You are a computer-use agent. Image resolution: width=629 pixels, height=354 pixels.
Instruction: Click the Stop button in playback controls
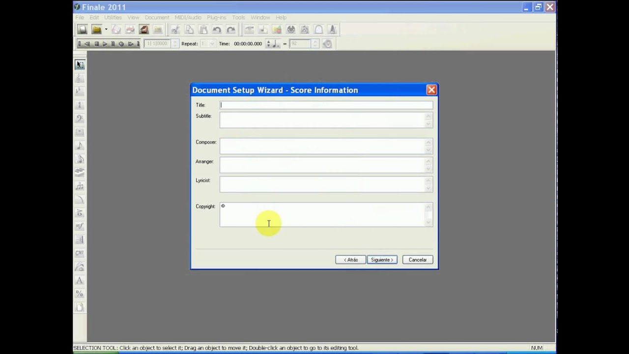point(97,44)
